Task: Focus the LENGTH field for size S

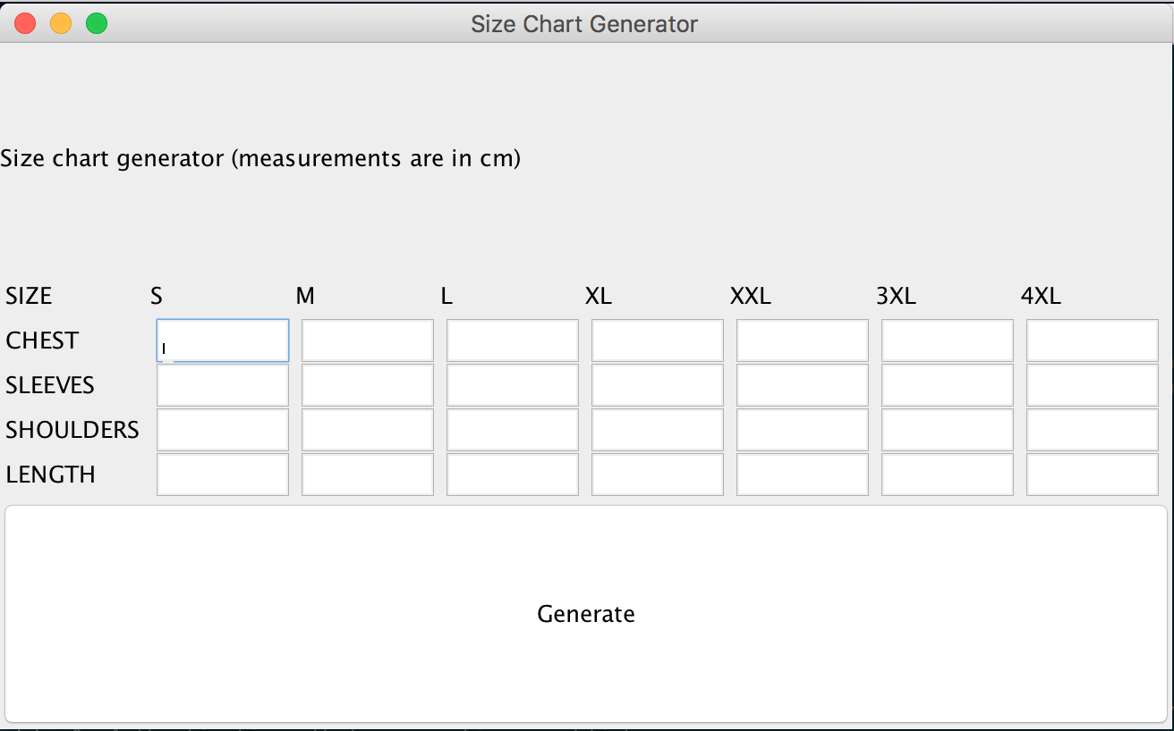Action: (223, 475)
